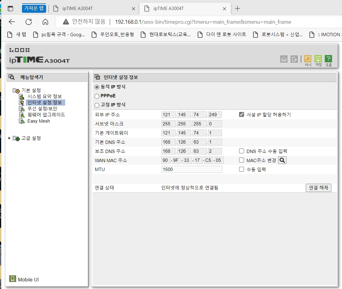The width and height of the screenshot is (342, 289).
Task: Go back with the browser back arrow
Action: (x=12, y=22)
